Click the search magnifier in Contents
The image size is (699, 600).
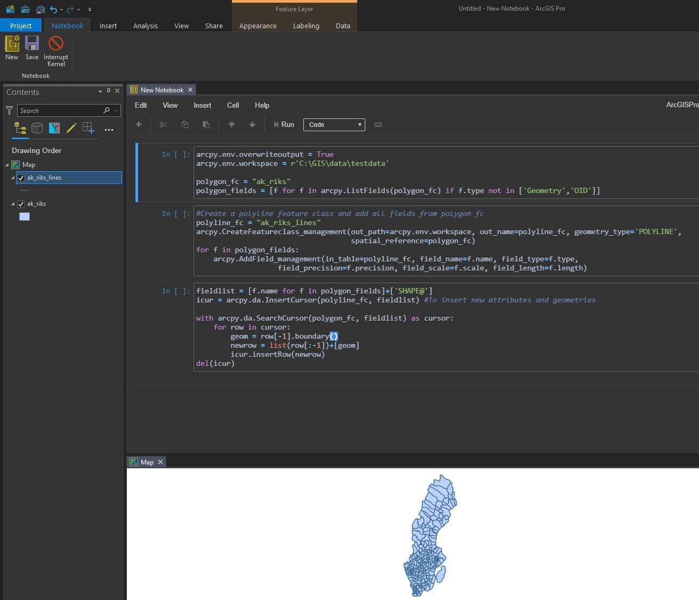107,110
